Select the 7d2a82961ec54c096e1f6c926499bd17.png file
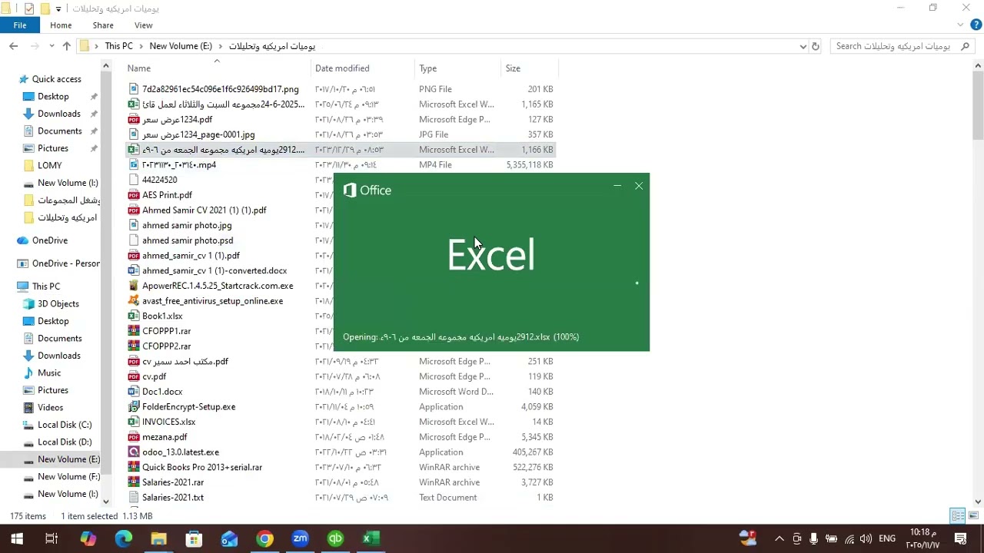Viewport: 984px width, 553px height. pyautogui.click(x=220, y=89)
